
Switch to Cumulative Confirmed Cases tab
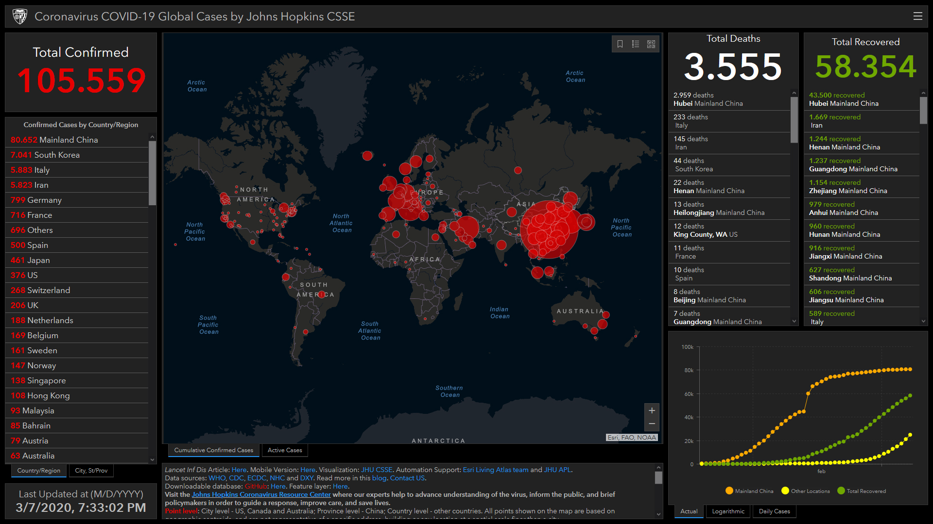214,450
